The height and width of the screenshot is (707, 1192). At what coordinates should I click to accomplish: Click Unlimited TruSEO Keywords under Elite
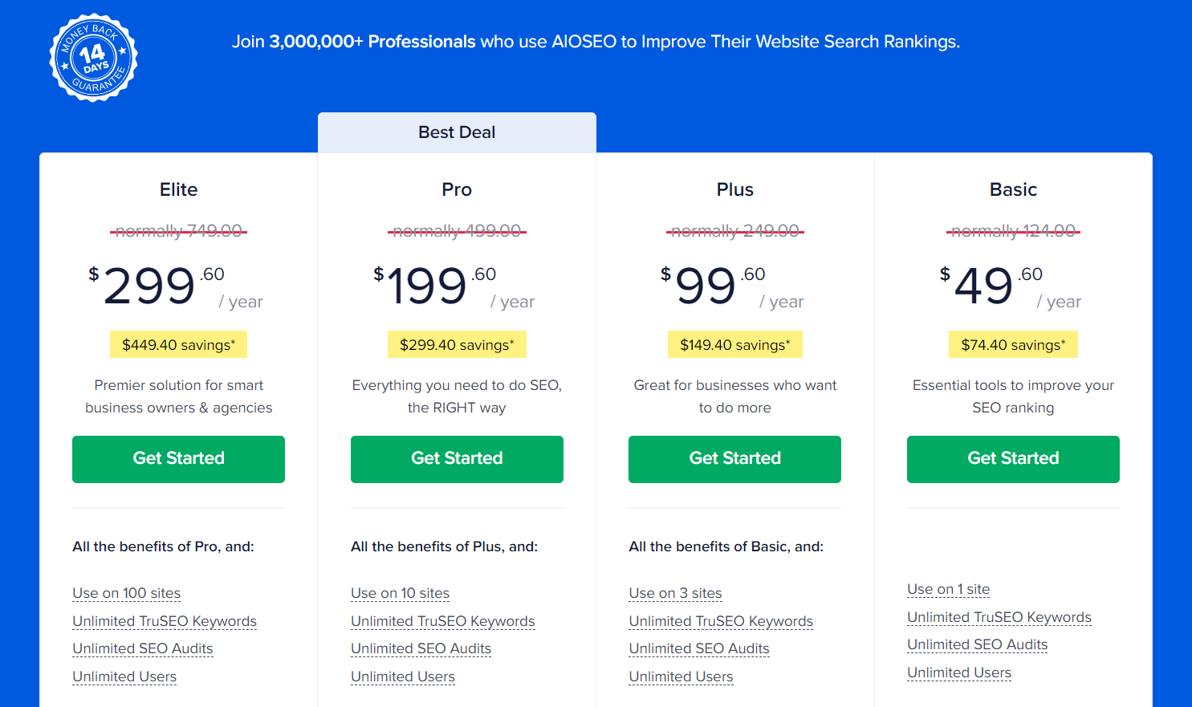165,621
